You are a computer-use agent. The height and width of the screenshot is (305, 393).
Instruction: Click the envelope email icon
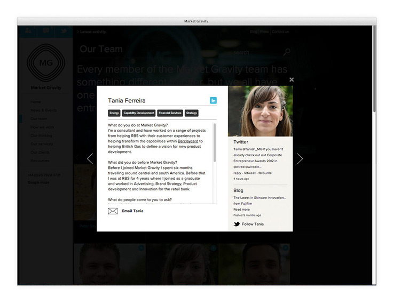(113, 211)
